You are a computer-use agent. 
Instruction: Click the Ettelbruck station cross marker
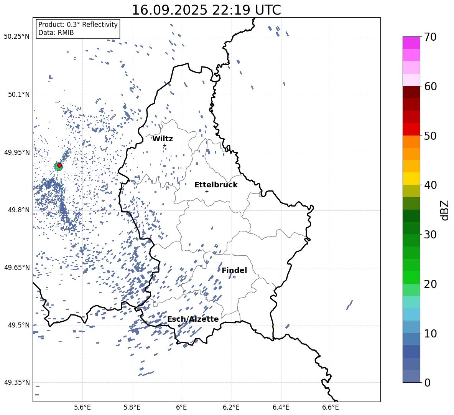tap(207, 191)
